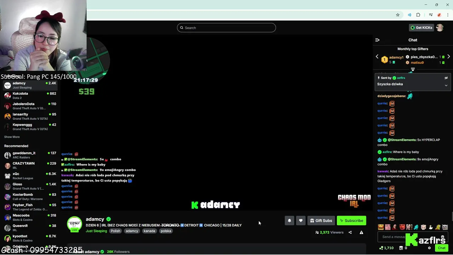Click the browser audio cast icon
This screenshot has width=453, height=255.
(409, 15)
